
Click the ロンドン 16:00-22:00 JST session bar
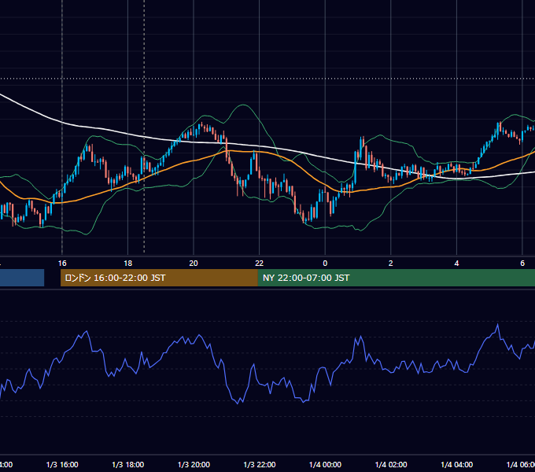coord(159,278)
